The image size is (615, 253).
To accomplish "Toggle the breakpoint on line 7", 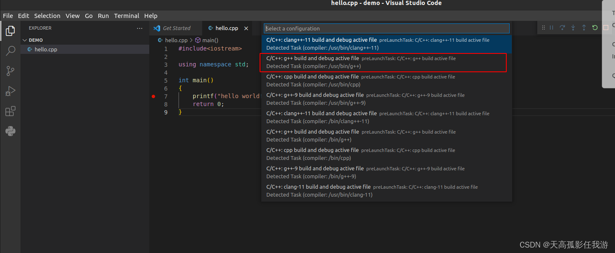I will point(153,96).
